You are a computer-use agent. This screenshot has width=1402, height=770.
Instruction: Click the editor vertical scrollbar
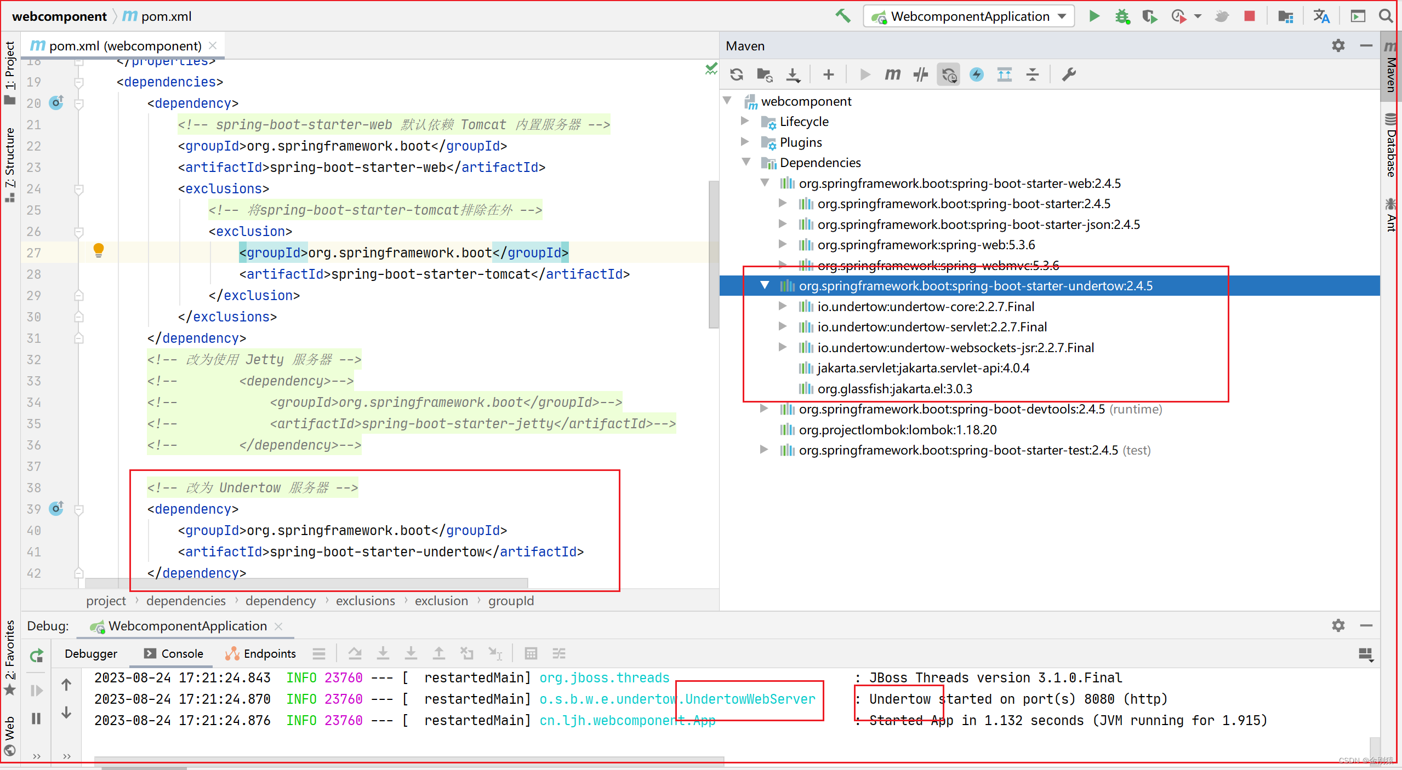coord(713,254)
